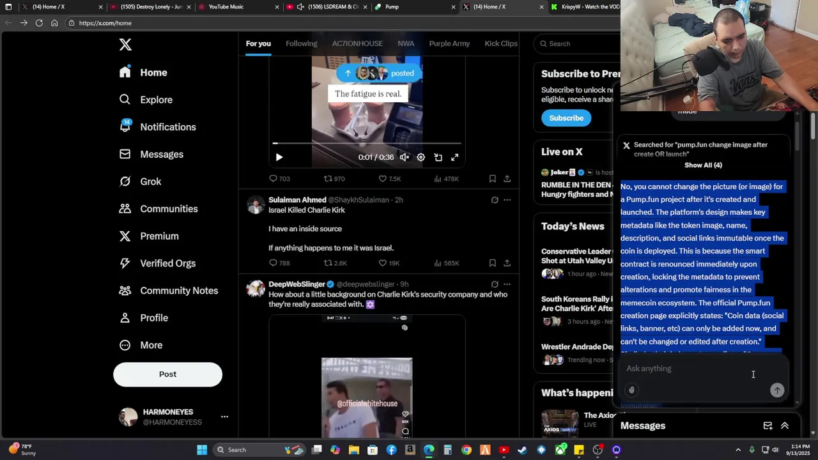Repost the post with 970 reposts
The height and width of the screenshot is (460, 818).
[x=334, y=179]
